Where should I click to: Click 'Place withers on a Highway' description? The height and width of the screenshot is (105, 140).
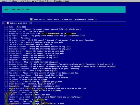point(47,90)
